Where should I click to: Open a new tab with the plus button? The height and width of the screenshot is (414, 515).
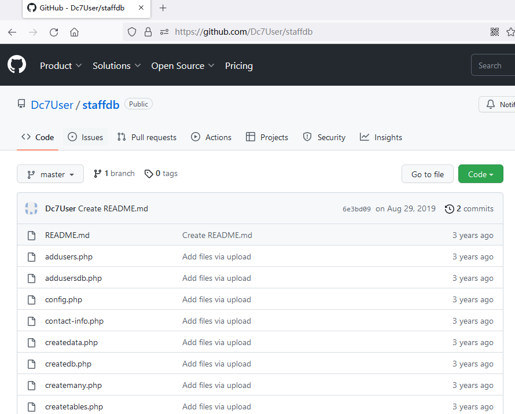[x=163, y=8]
